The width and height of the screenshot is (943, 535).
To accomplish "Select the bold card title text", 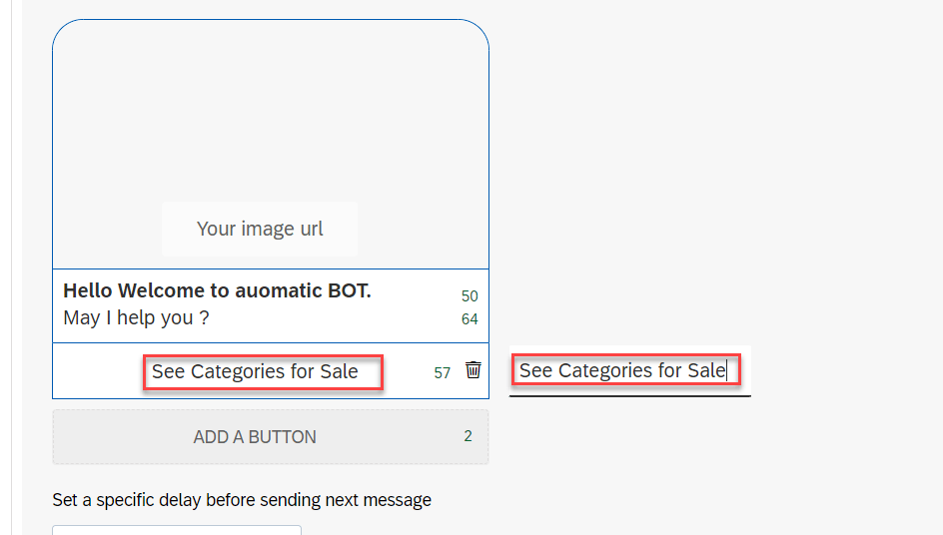I will click(x=217, y=291).
